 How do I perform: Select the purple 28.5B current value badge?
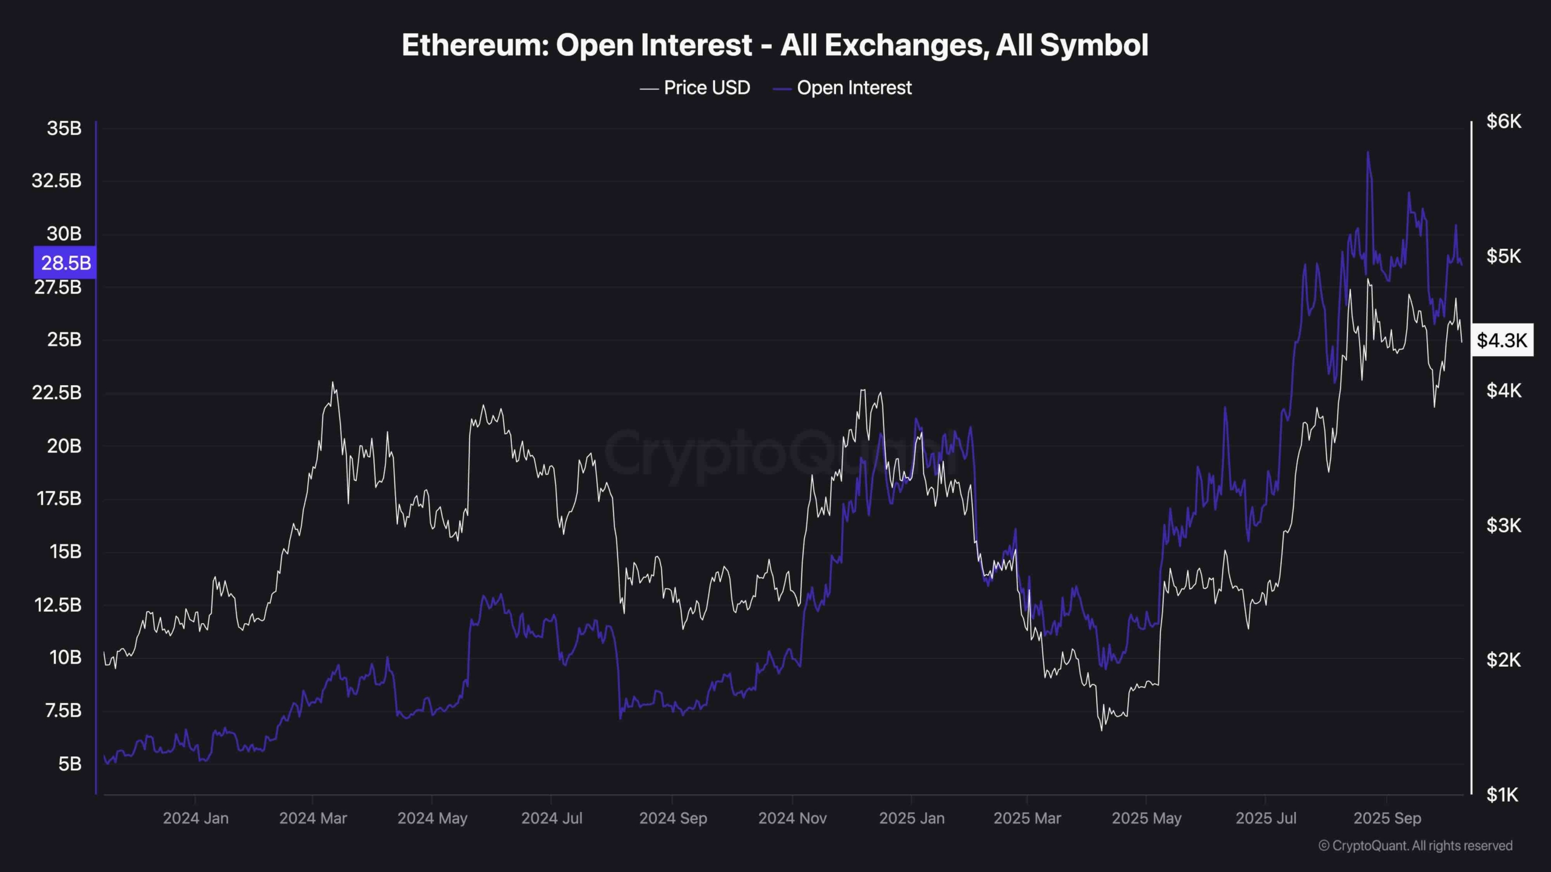65,263
